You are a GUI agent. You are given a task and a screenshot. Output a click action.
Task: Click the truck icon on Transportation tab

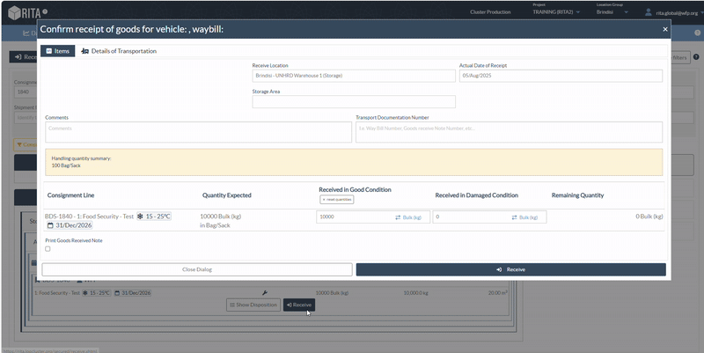[85, 51]
